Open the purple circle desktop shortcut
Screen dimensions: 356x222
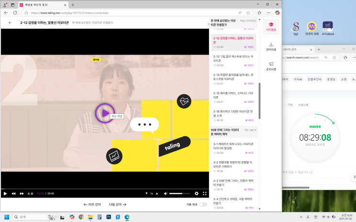click(312, 28)
